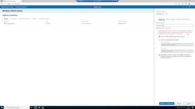This screenshot has width=195, height=109.
Task: Click the Contraseña input field
Action: pyautogui.click(x=177, y=51)
